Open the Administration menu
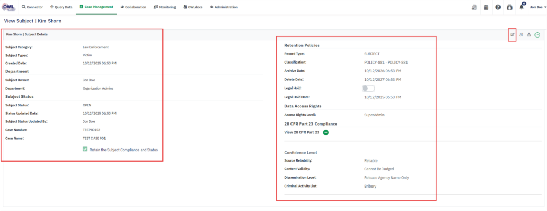Screen dimensions: 547x211 [224, 7]
